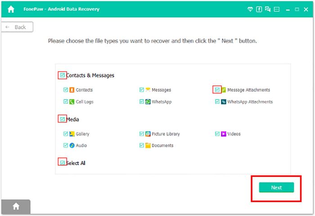Open the Facebook icon in the header

259,9
